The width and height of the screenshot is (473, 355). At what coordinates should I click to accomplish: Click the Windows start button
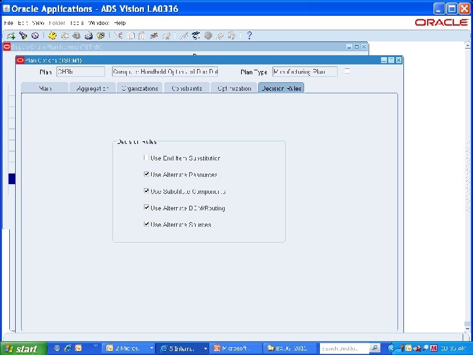click(23, 348)
